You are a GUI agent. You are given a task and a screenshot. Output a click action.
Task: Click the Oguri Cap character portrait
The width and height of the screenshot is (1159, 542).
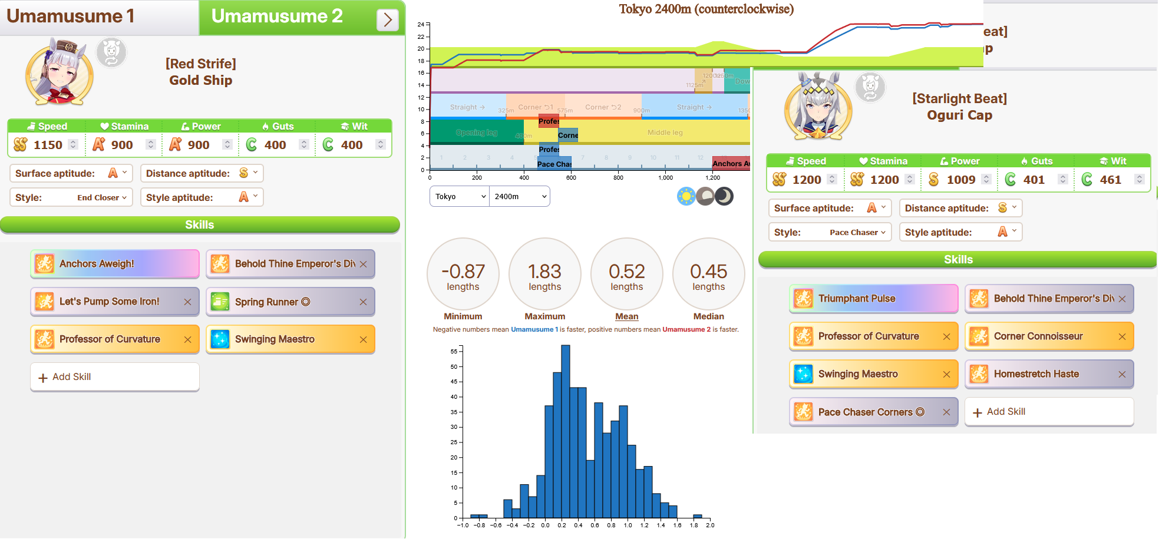pos(818,107)
